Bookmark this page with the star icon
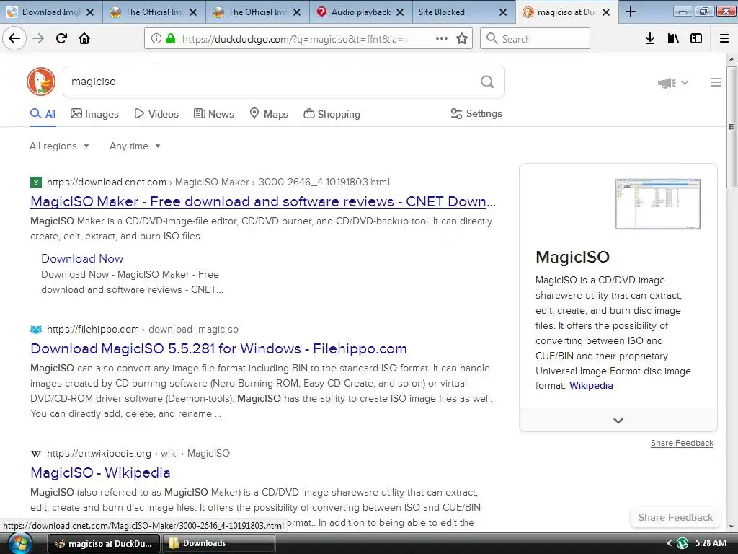The image size is (738, 554). coord(462,38)
